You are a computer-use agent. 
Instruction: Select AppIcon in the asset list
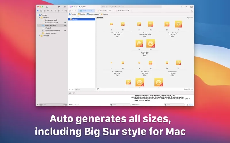[x=82, y=19]
